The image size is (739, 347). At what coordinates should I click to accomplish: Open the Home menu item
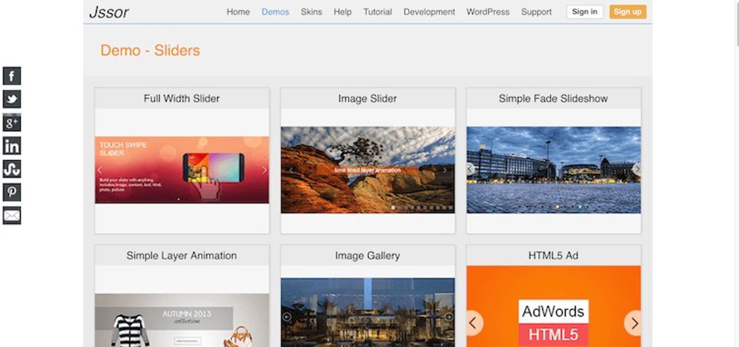[x=238, y=12]
